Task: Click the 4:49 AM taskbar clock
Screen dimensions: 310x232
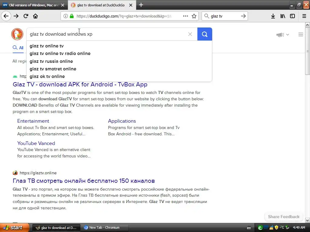Action: click(299, 228)
